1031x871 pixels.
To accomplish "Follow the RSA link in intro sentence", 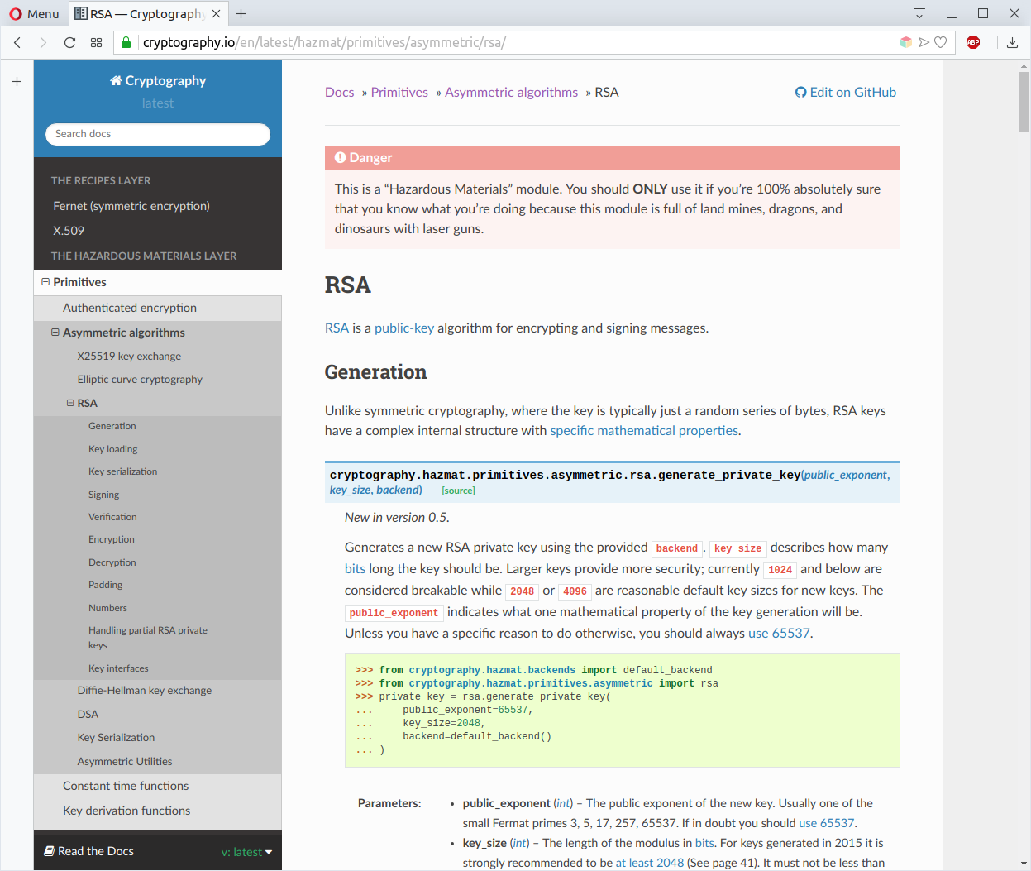I will pos(337,328).
